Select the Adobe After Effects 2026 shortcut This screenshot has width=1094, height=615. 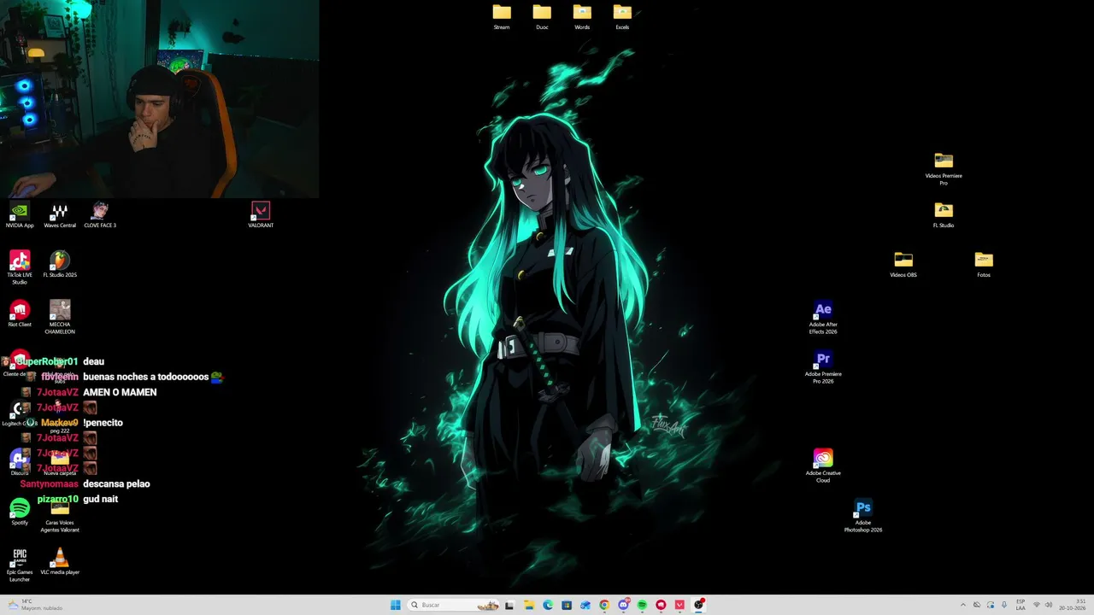pyautogui.click(x=823, y=317)
